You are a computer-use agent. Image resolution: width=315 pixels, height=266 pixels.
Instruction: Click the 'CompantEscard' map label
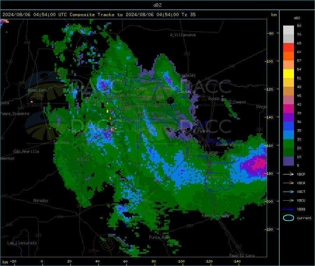tap(230, 144)
